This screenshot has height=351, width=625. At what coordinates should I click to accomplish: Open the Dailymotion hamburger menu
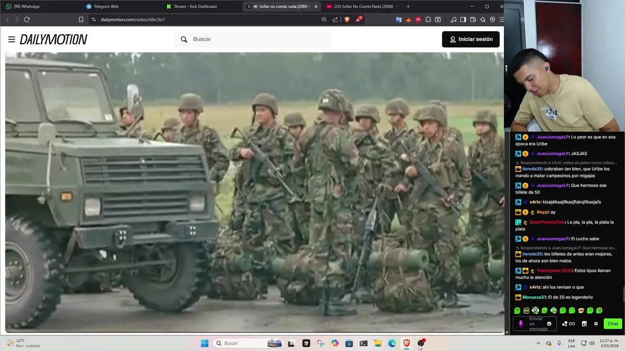tap(12, 39)
